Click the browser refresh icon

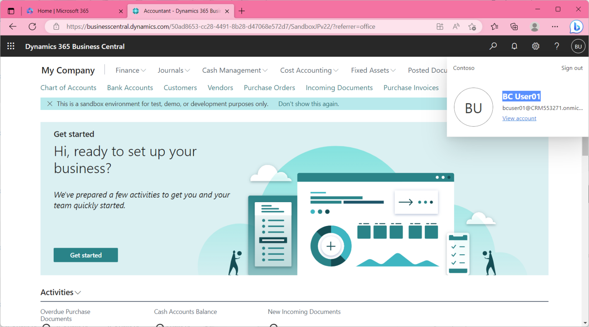[x=33, y=27]
